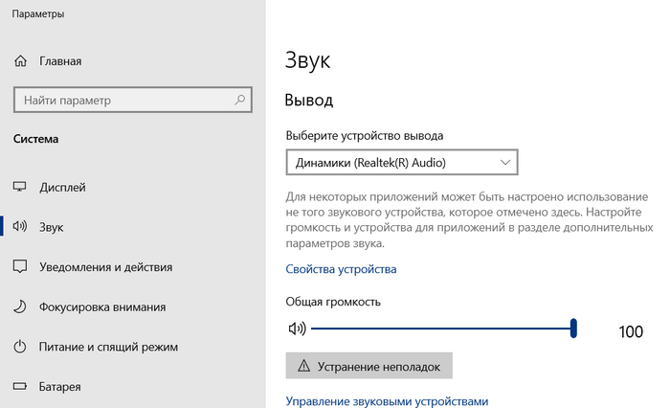The image size is (670, 408).
Task: Click the magnifier icon in the search box
Action: click(238, 100)
